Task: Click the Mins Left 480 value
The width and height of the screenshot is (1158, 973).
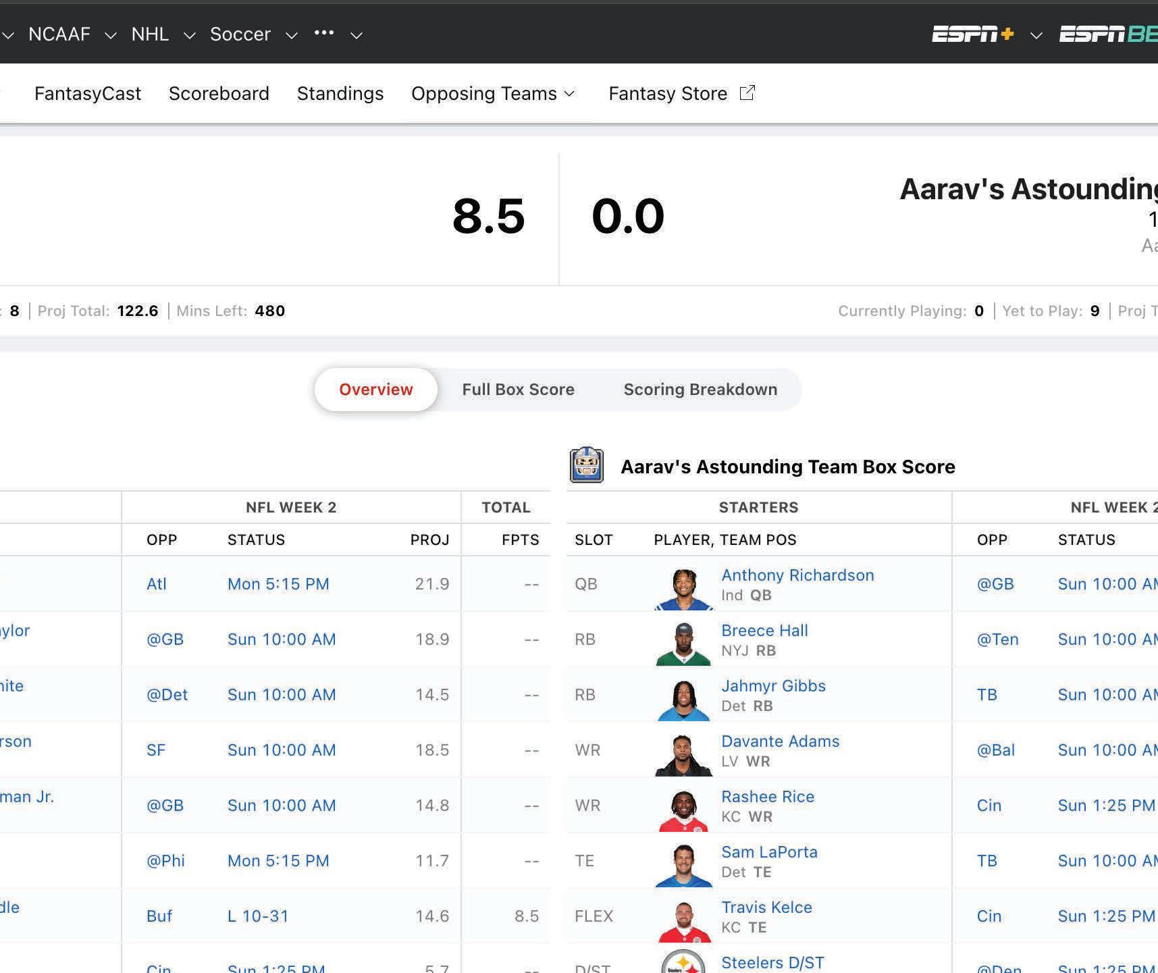Action: [x=270, y=311]
